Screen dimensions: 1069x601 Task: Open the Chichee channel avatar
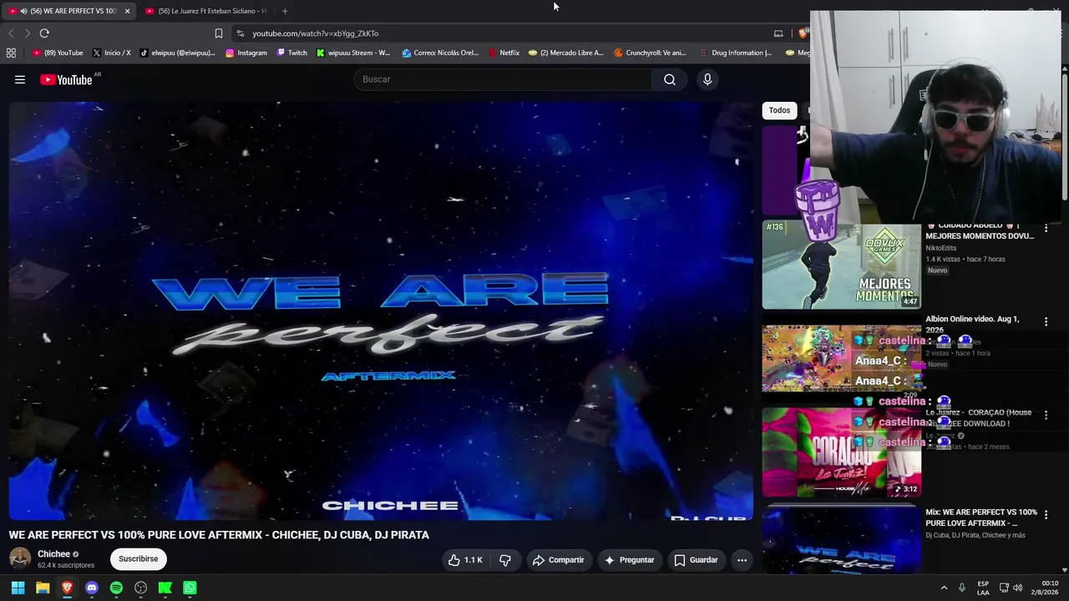pyautogui.click(x=20, y=559)
